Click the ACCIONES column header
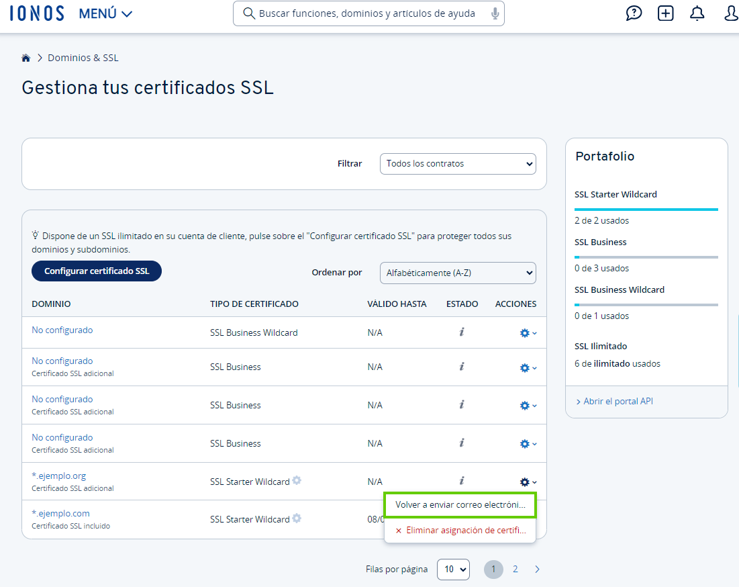This screenshot has height=587, width=739. tap(515, 304)
